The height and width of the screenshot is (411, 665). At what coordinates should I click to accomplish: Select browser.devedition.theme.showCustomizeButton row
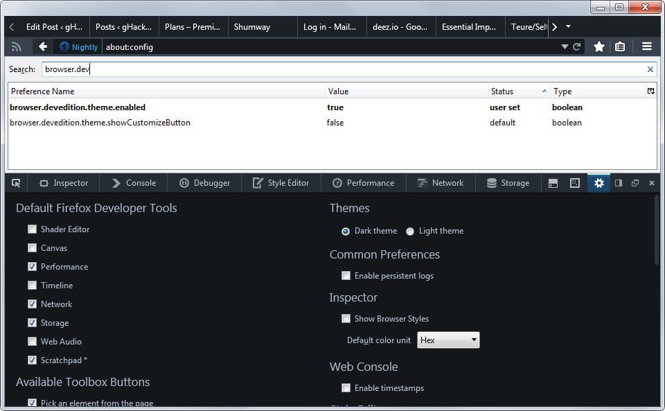point(332,123)
